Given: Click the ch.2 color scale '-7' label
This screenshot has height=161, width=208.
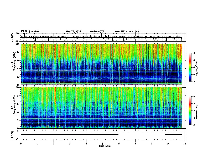Looking at the screenshot, I should 194,125.
